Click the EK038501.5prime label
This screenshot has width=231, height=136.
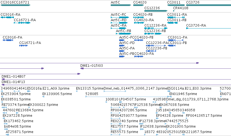(x=16, y=99)
